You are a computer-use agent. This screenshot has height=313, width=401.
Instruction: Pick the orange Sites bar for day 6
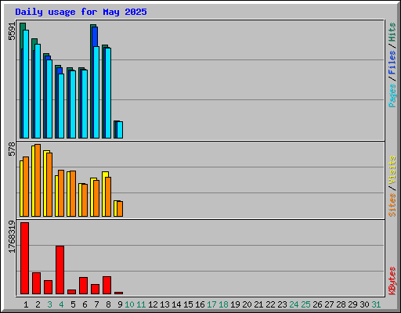[x=85, y=200]
